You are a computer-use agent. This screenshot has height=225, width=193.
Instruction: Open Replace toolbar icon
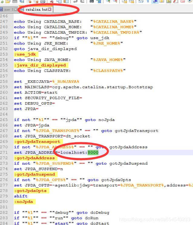(x=99, y=2)
